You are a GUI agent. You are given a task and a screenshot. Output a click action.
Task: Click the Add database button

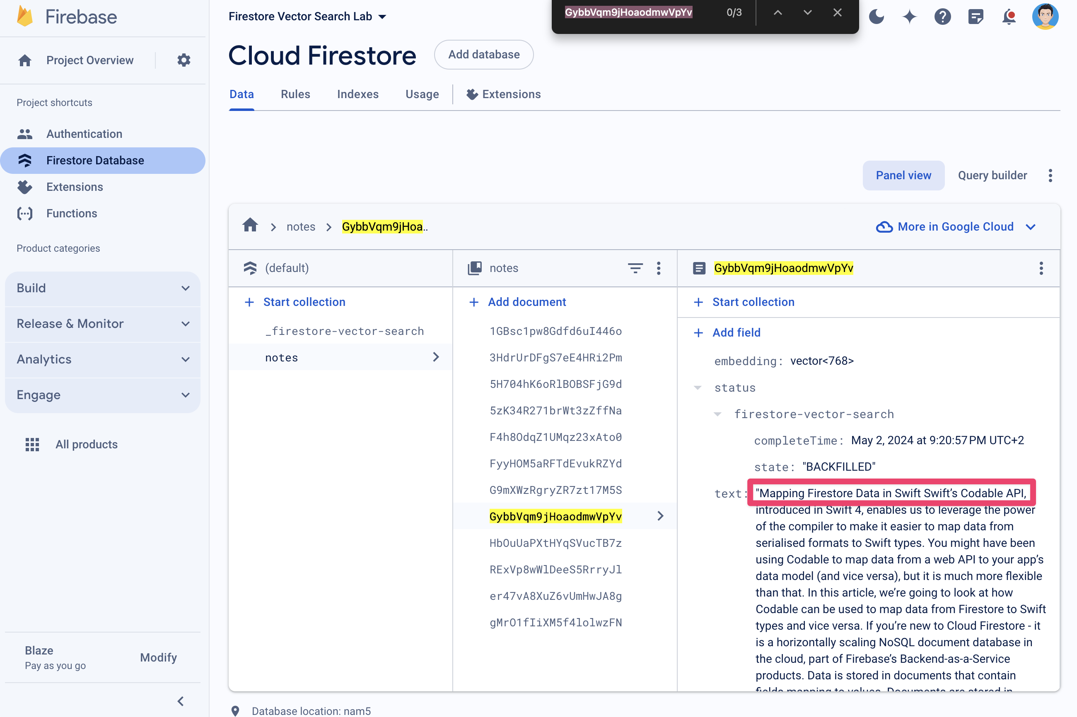tap(484, 54)
